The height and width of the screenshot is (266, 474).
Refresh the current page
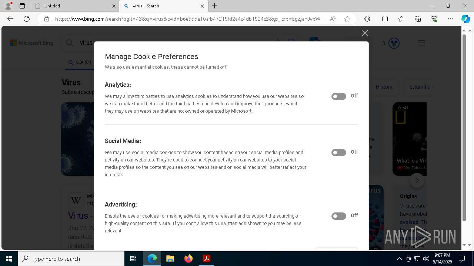tap(27, 19)
